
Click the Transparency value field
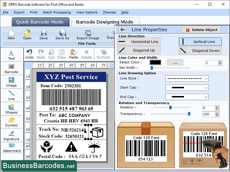pyautogui.click(x=209, y=114)
